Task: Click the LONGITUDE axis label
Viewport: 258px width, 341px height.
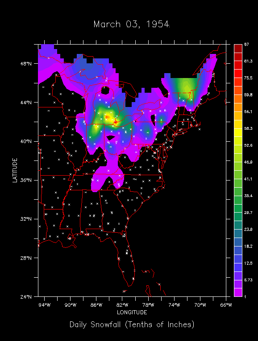Action: click(132, 312)
